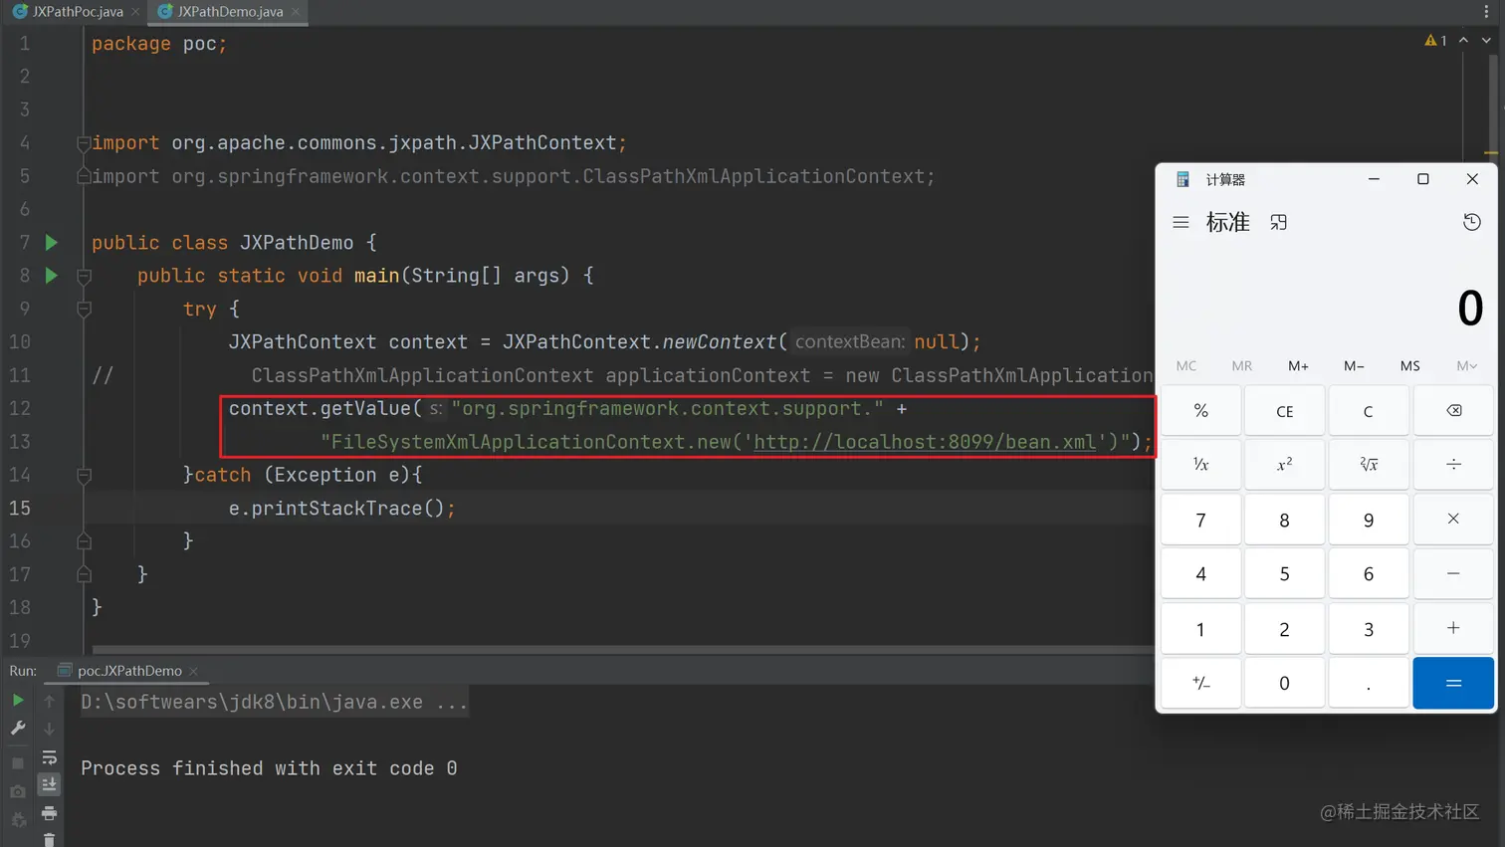Click Calculator digit 7 key
This screenshot has width=1505, height=847.
[1201, 520]
